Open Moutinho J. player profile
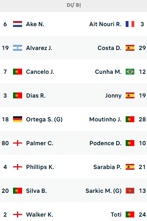The width and height of the screenshot is (147, 221). (x=106, y=119)
